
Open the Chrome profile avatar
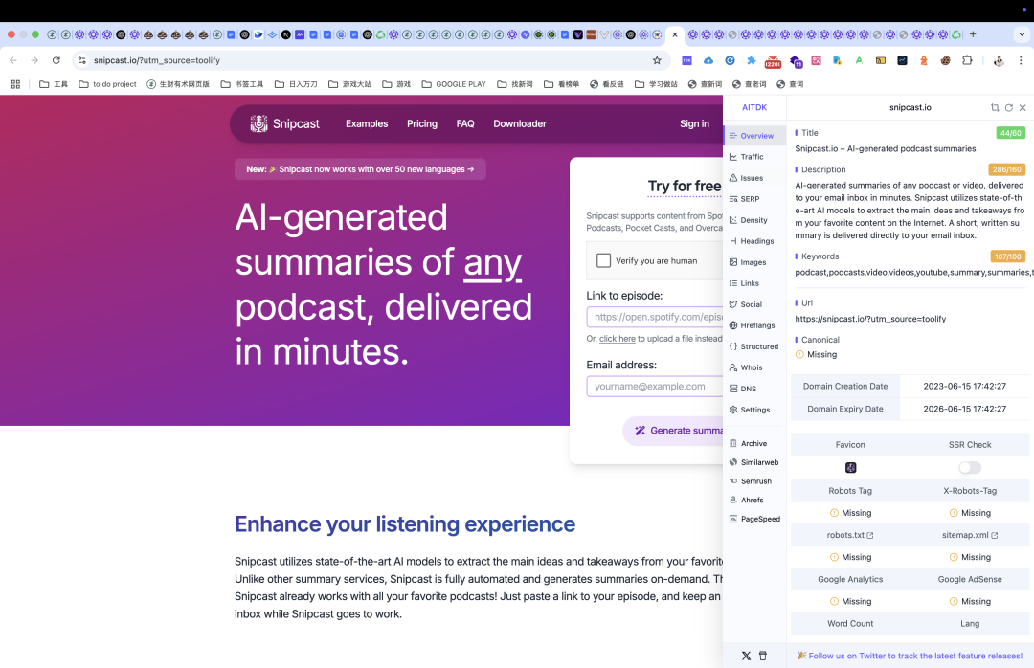click(x=999, y=60)
